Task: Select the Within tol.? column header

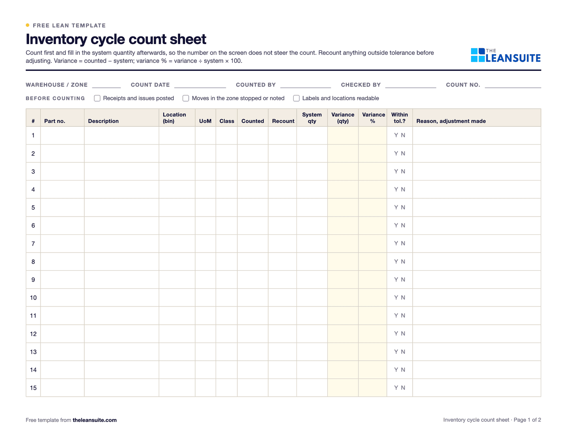Action: pyautogui.click(x=400, y=118)
